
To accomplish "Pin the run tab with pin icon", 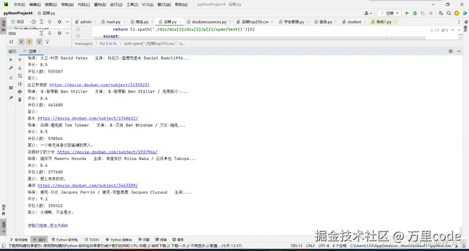I will click(x=11, y=98).
